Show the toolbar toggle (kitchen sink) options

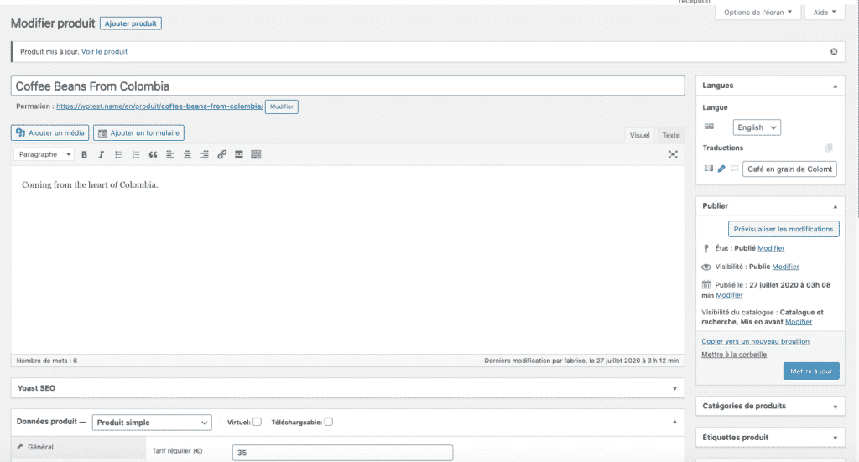(x=256, y=155)
